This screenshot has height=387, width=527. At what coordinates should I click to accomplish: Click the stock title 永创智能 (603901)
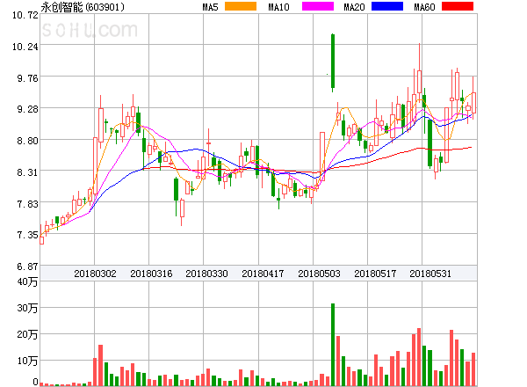pyautogui.click(x=83, y=7)
